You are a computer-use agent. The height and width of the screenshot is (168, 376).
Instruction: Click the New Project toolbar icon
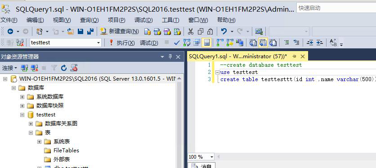(39, 31)
